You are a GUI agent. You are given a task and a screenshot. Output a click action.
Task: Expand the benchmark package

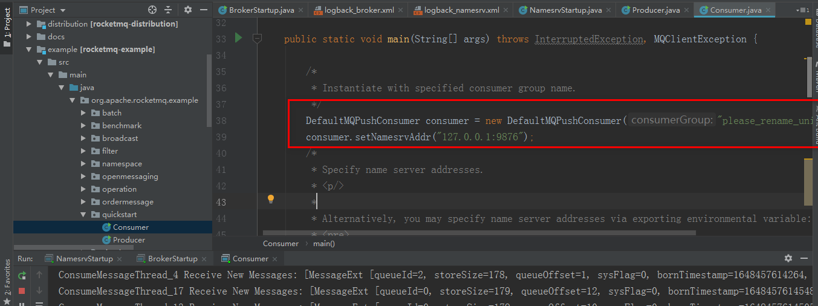click(84, 125)
